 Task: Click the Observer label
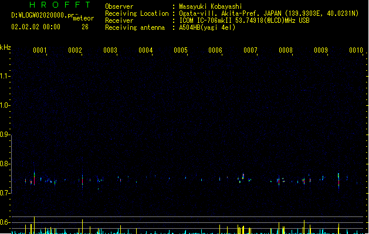(119, 6)
